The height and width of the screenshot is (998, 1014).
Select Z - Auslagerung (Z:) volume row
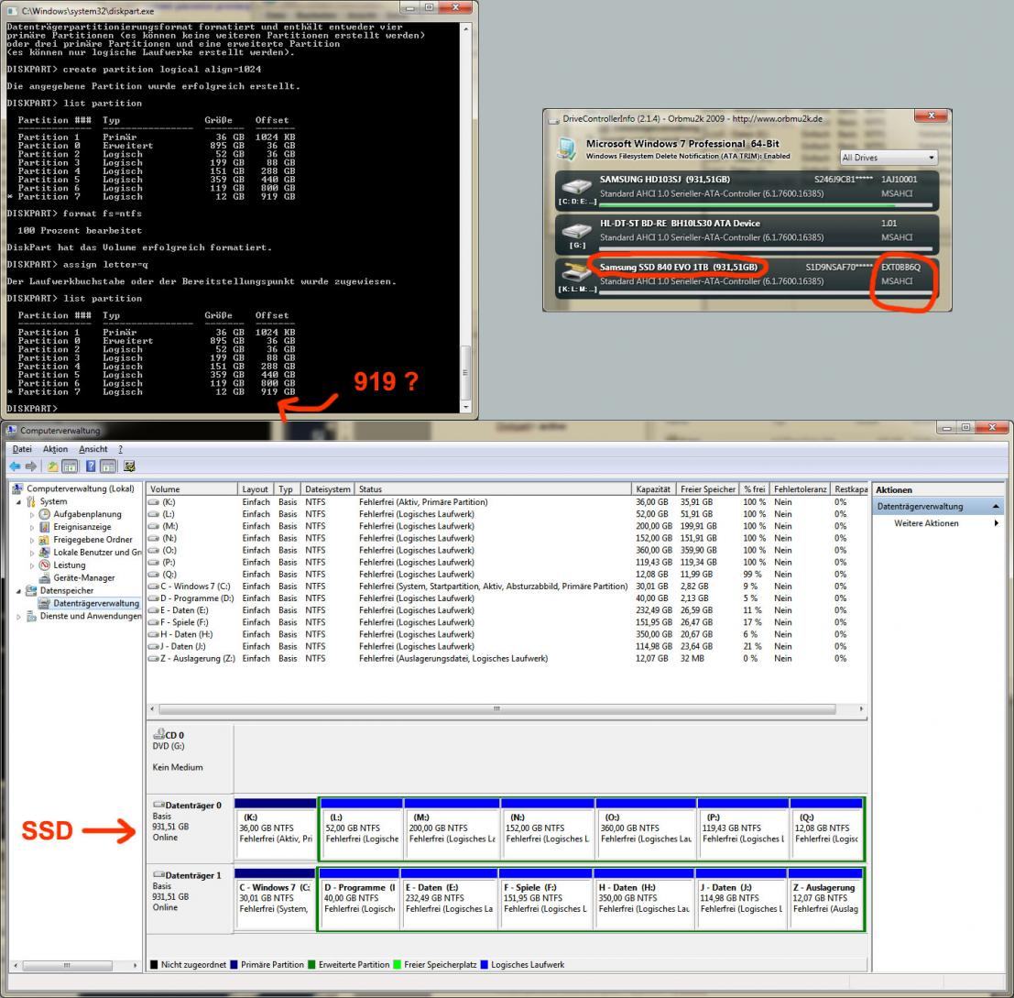[507, 658]
